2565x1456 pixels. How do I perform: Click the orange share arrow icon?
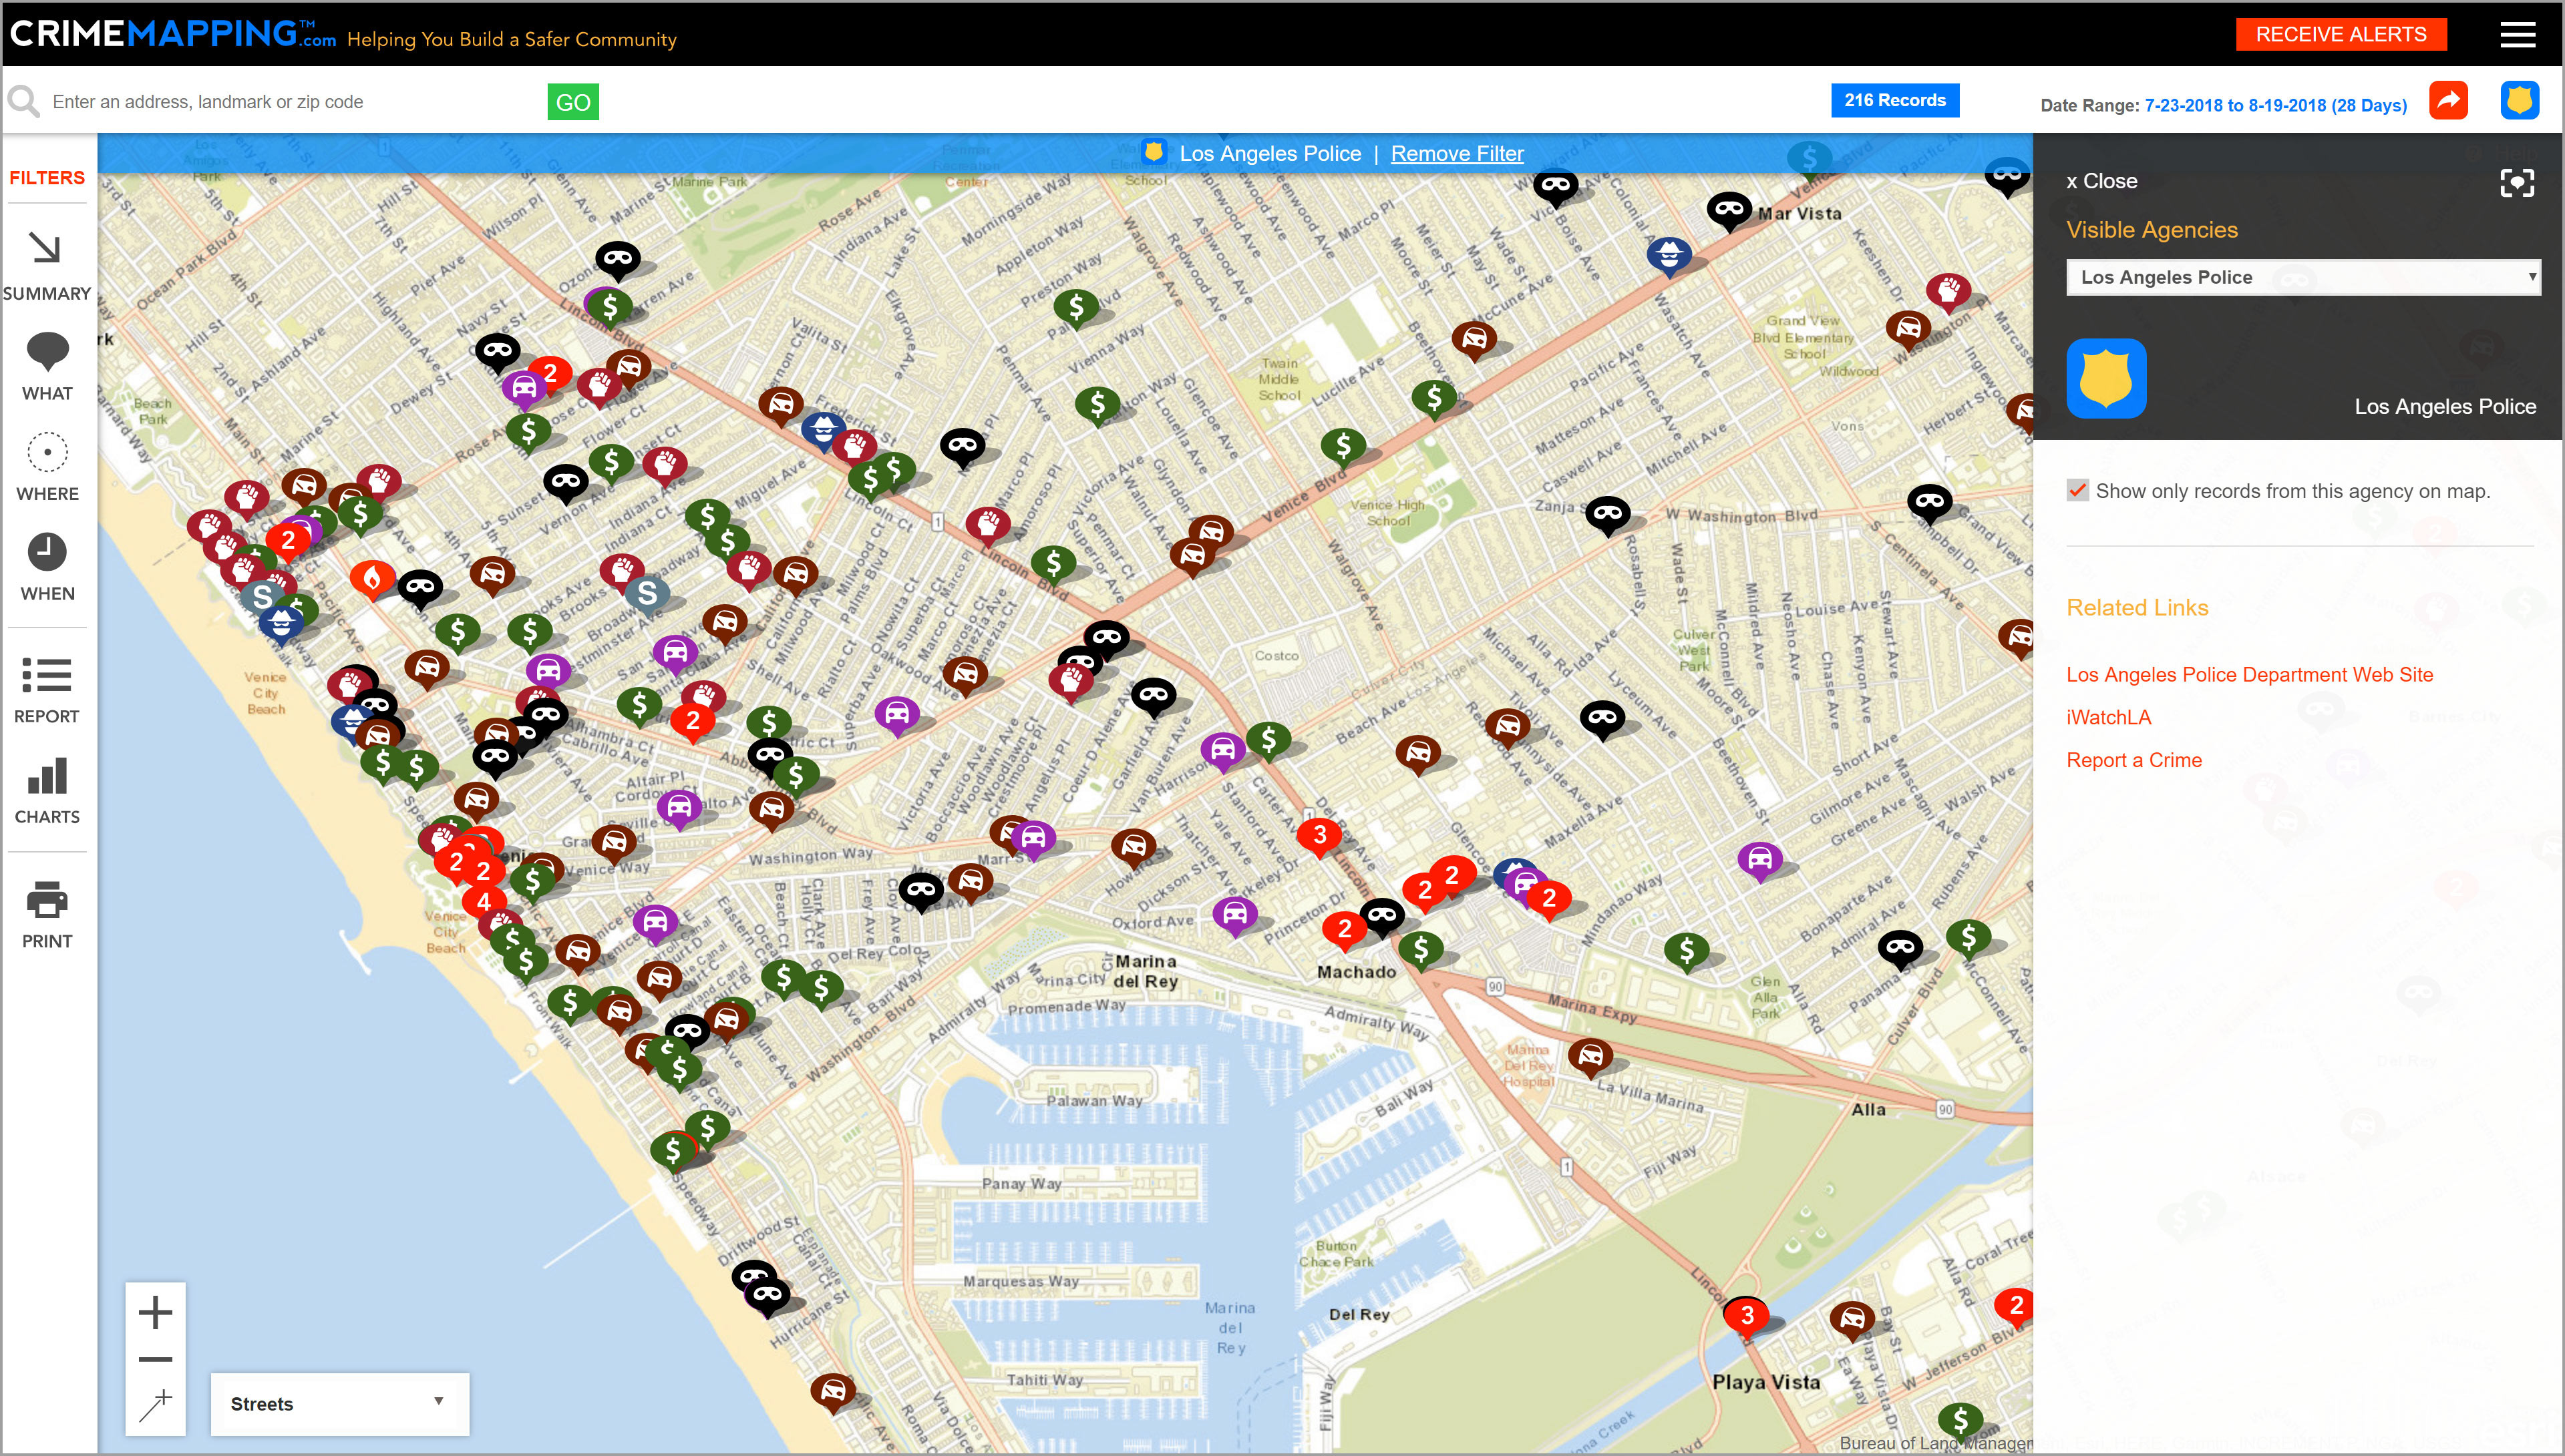click(x=2448, y=100)
